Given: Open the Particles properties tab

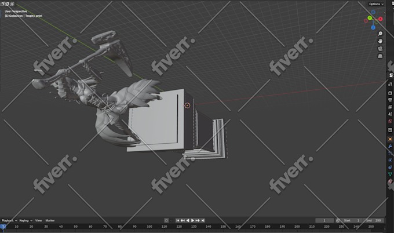Looking at the screenshot, I should tap(390, 153).
